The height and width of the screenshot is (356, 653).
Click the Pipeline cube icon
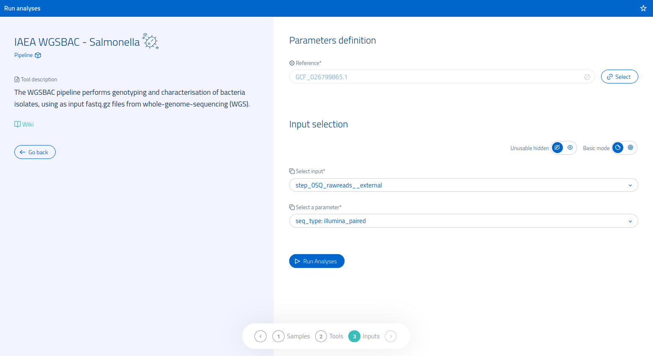click(38, 55)
